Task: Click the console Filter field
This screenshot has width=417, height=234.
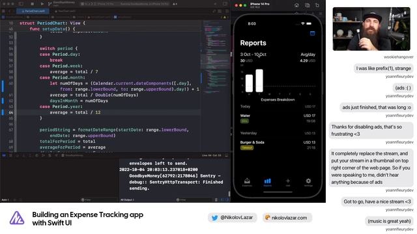Action: [194, 200]
